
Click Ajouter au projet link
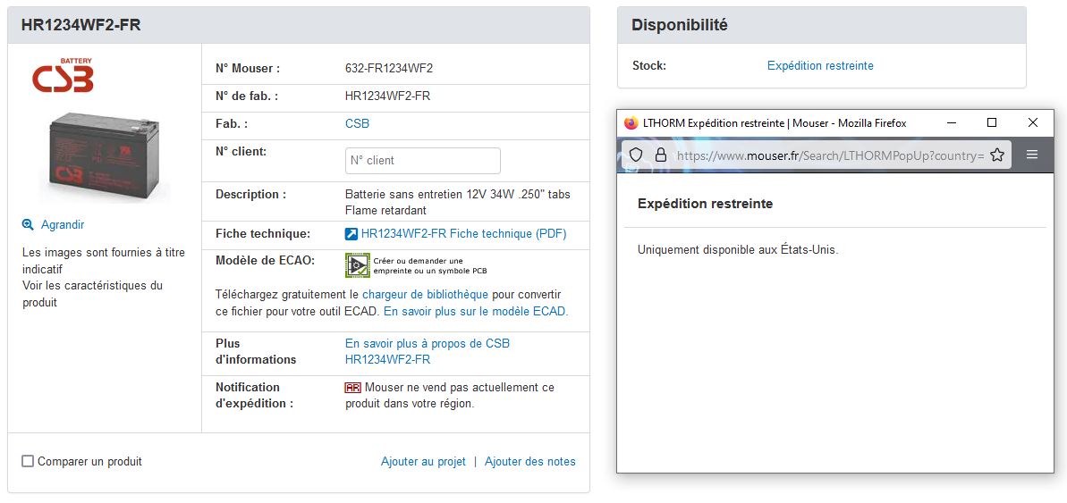[423, 462]
